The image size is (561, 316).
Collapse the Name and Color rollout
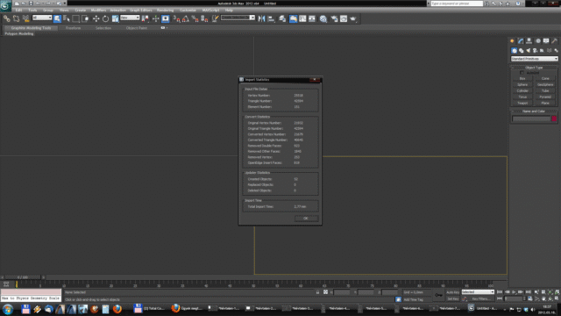coord(534,111)
